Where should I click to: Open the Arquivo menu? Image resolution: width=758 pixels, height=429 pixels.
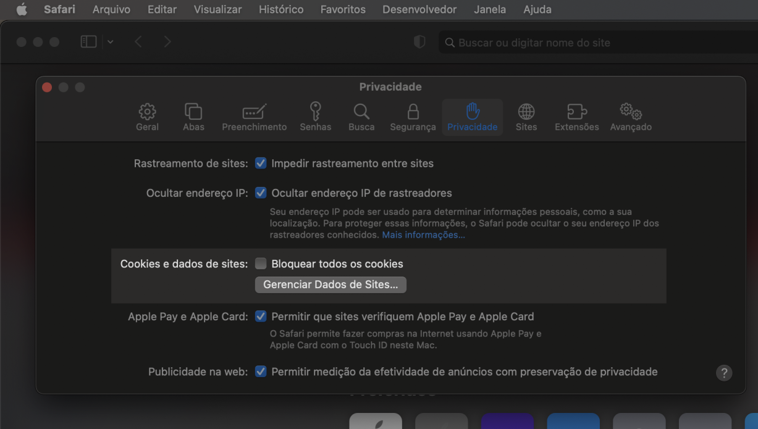111,9
